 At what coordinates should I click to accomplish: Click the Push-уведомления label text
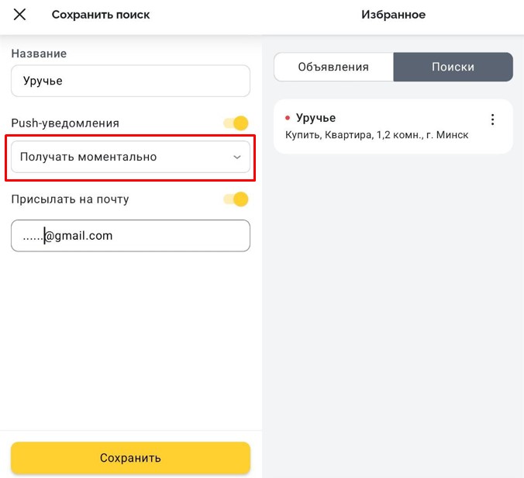[x=65, y=123]
